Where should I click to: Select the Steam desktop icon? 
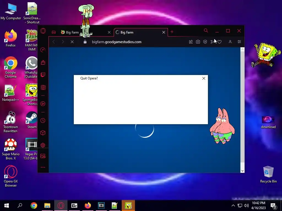coord(32,120)
